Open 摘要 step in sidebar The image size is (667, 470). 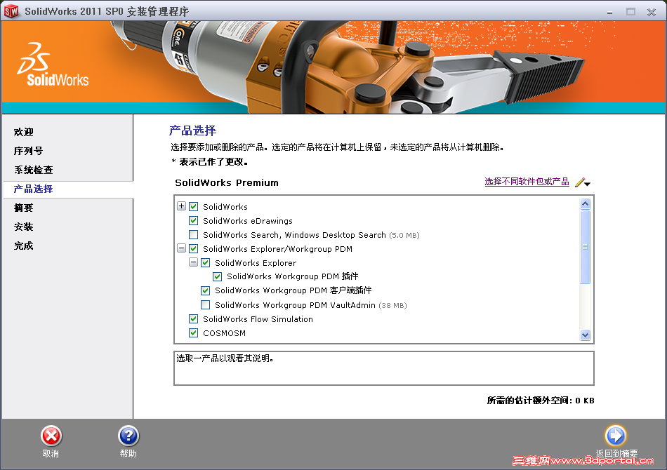point(23,208)
